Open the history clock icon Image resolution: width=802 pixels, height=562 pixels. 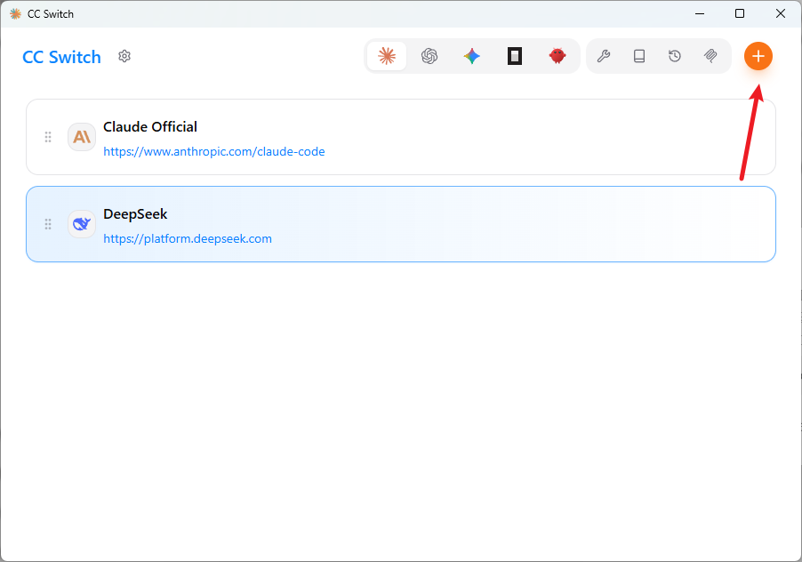675,56
